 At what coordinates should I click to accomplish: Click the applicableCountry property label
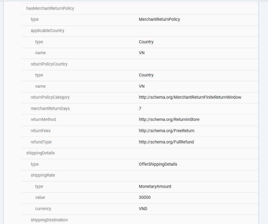point(47,31)
